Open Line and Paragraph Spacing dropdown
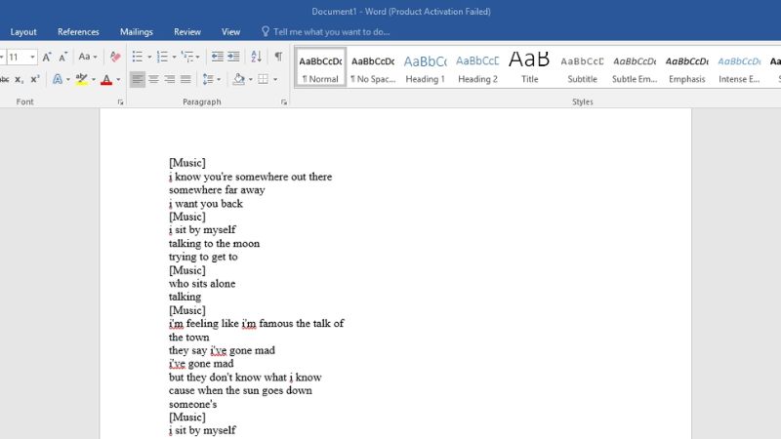Image resolution: width=781 pixels, height=439 pixels. click(210, 79)
